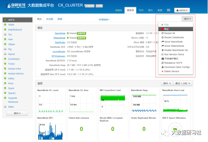Switch to the 控制台 dashboard tab
The width and height of the screenshot is (208, 142).
(x=118, y=10)
